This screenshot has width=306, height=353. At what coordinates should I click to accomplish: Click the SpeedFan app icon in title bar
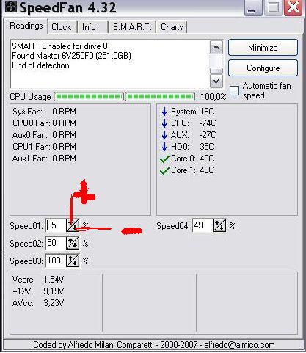10,7
